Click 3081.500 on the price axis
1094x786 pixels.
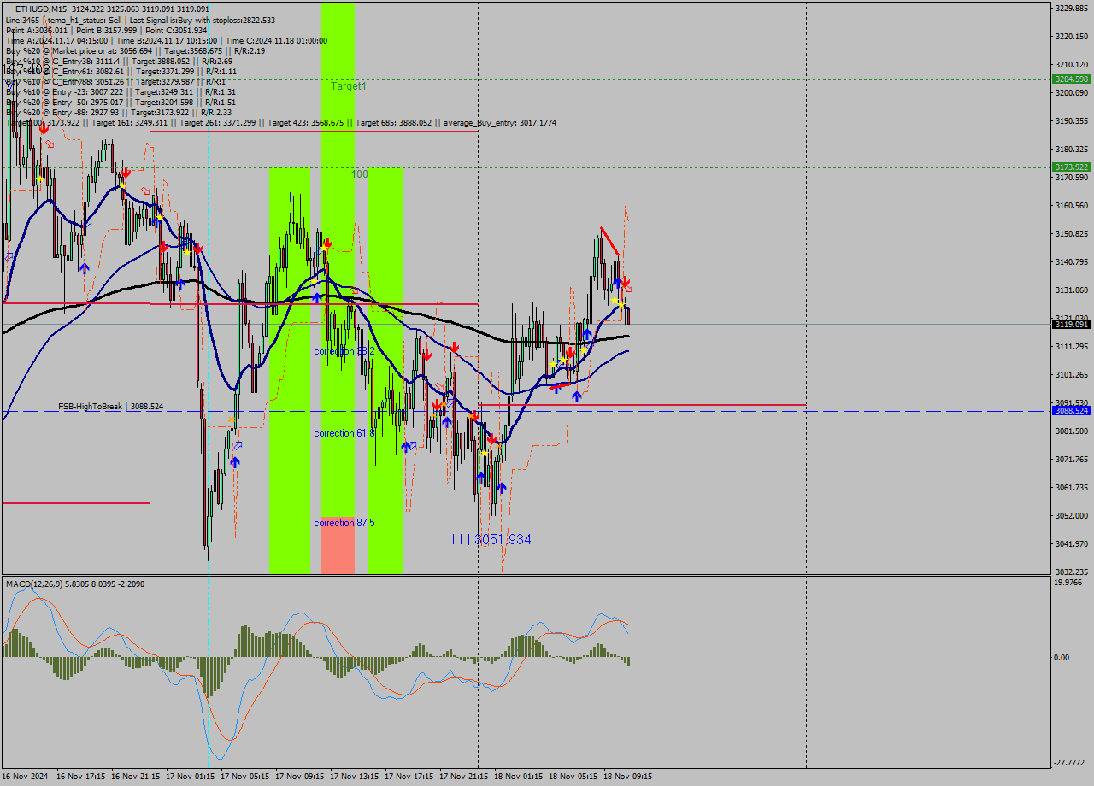[x=1071, y=431]
